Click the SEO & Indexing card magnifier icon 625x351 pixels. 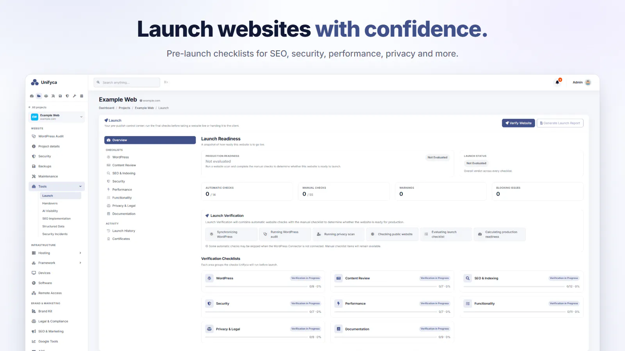point(468,278)
